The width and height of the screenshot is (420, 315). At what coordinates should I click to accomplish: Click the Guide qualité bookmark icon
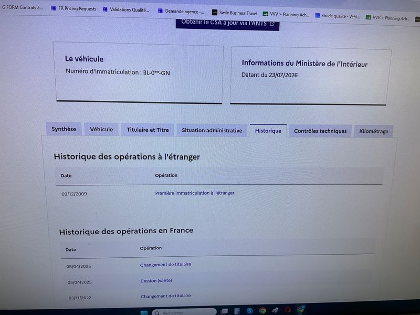pos(318,16)
